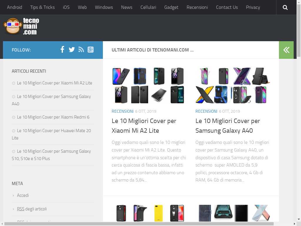
Task: Click the horizontal page scrollbar
Action: [x=139, y=224]
